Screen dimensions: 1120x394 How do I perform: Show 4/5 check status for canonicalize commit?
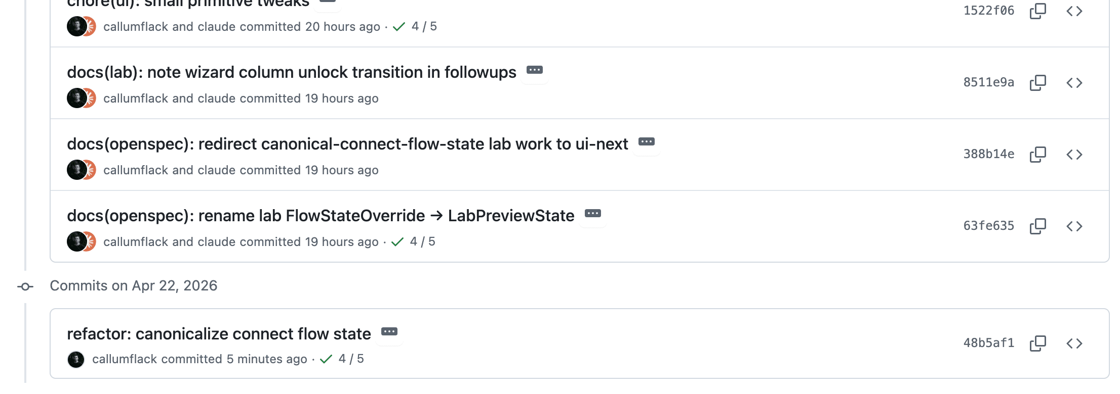tap(342, 359)
